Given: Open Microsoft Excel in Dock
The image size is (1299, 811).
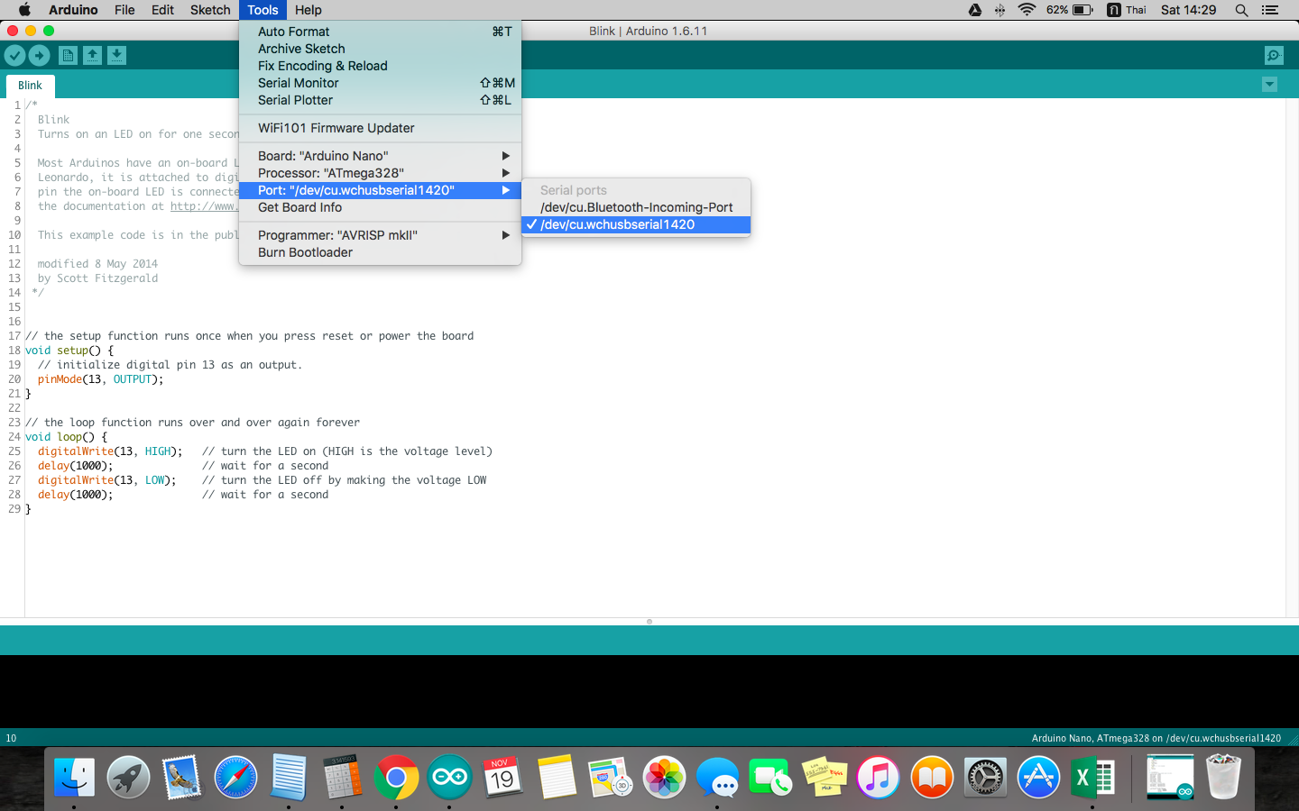Looking at the screenshot, I should coord(1092,777).
